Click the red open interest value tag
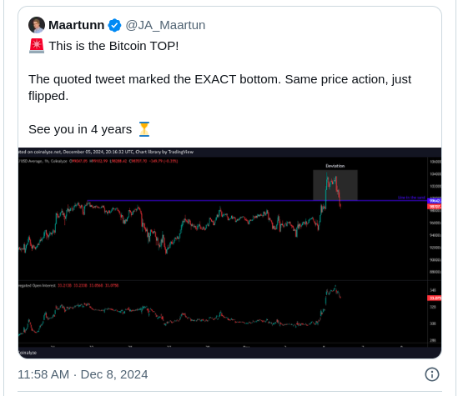The image size is (463, 396). (435, 298)
